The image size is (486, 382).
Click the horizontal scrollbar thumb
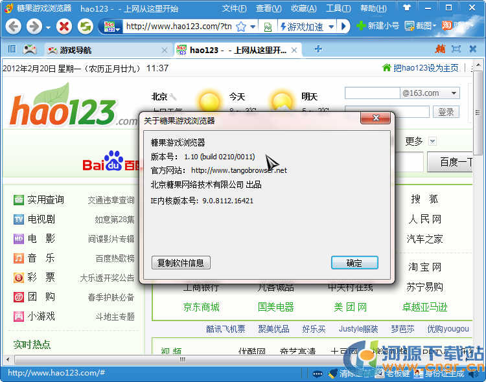pos(183,360)
